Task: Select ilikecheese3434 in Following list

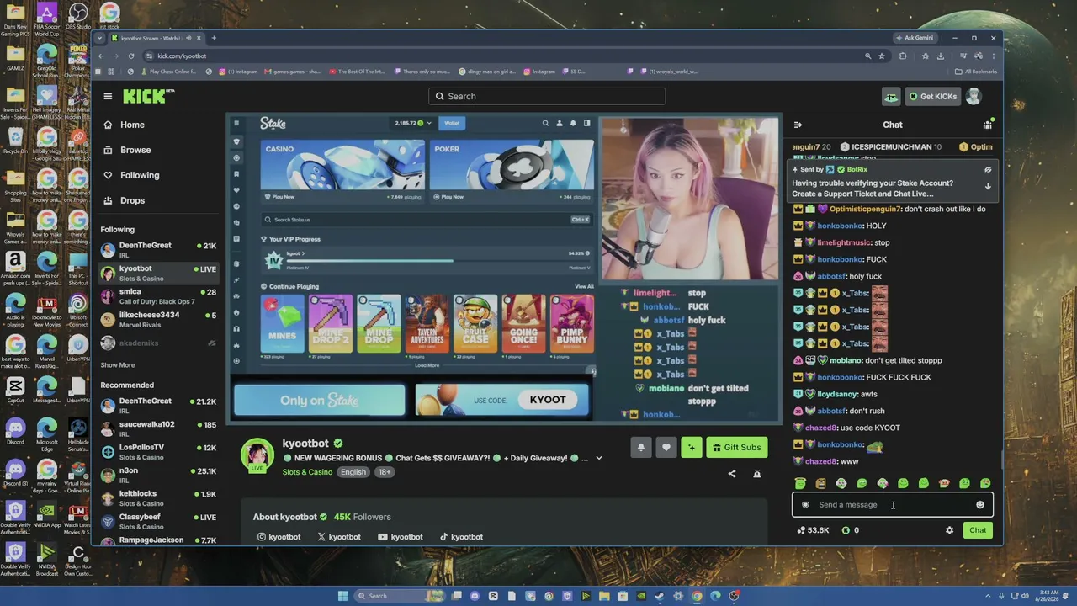Action: click(157, 319)
